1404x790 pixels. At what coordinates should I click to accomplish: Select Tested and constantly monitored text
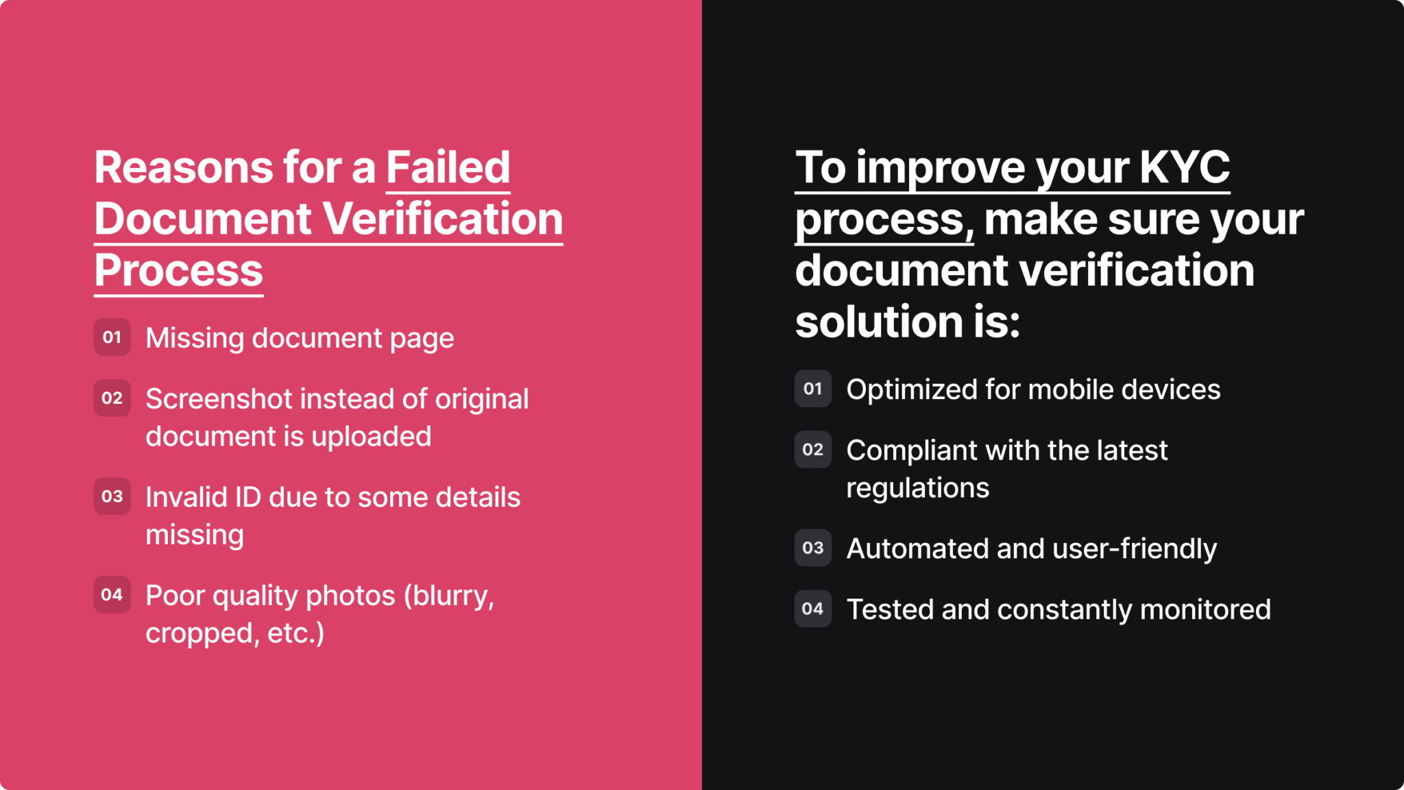coord(1058,610)
